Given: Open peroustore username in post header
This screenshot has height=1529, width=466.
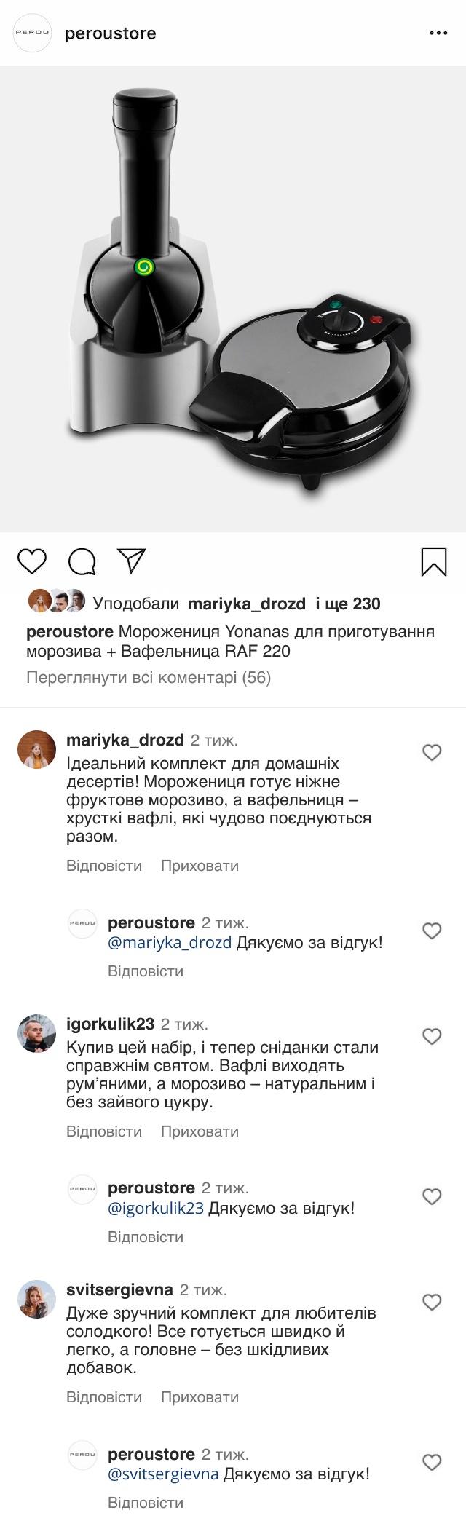Looking at the screenshot, I should pyautogui.click(x=111, y=33).
